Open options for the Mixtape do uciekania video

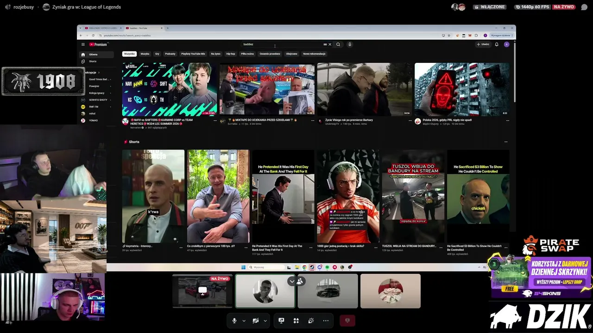tap(312, 121)
